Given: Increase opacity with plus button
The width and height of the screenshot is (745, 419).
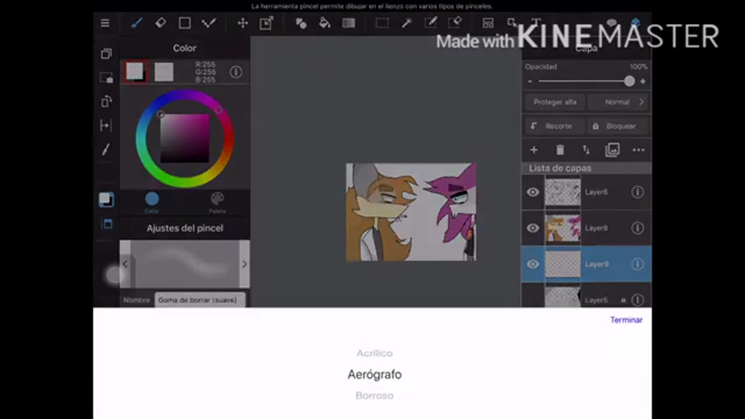Looking at the screenshot, I should 643,81.
